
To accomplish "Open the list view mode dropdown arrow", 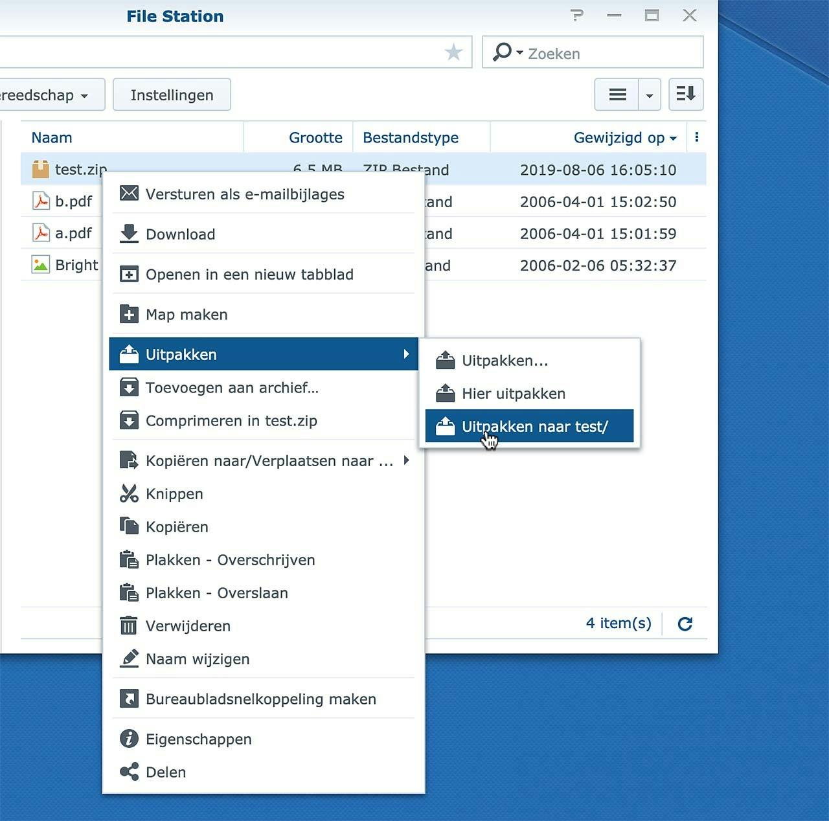I will coord(650,95).
